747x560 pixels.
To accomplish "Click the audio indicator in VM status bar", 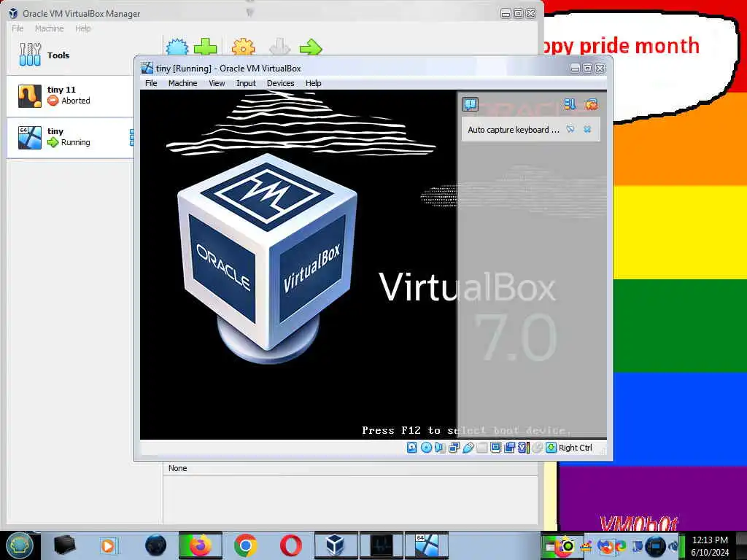I will click(x=440, y=448).
